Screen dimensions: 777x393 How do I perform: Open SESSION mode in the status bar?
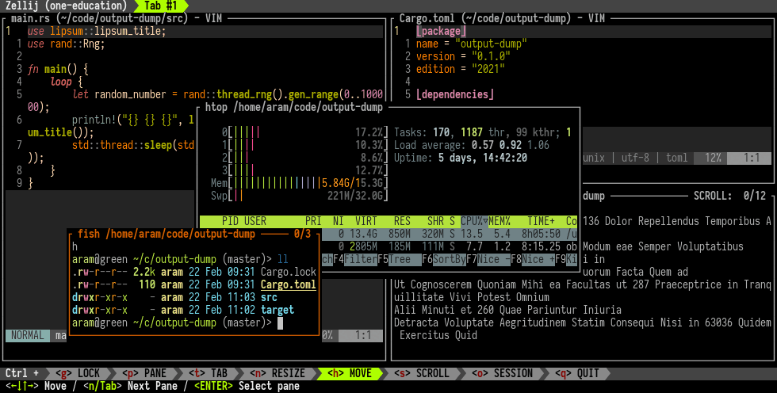(503, 373)
